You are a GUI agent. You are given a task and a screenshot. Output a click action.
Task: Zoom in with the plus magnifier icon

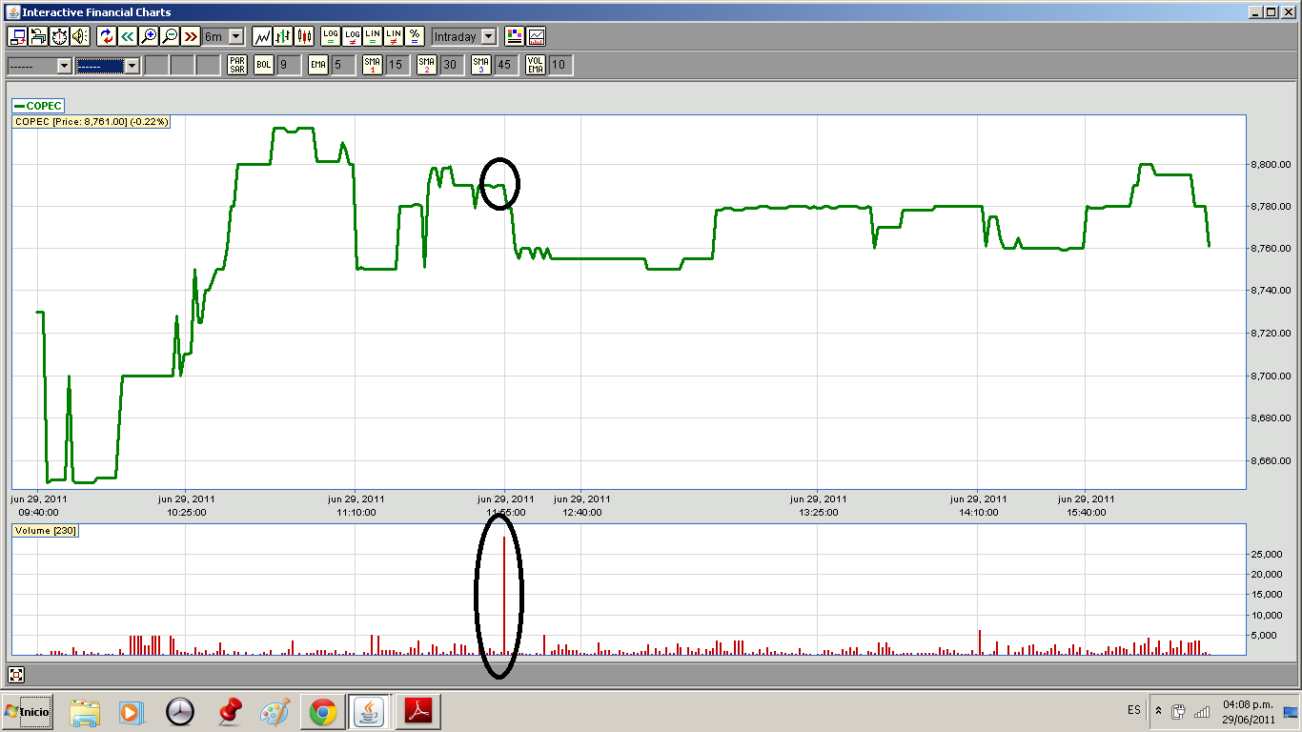149,36
